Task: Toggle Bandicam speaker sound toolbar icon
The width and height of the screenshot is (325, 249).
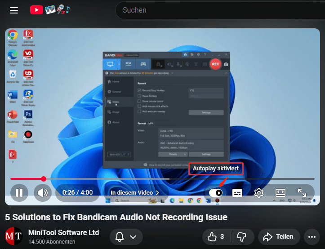Action: click(170, 64)
